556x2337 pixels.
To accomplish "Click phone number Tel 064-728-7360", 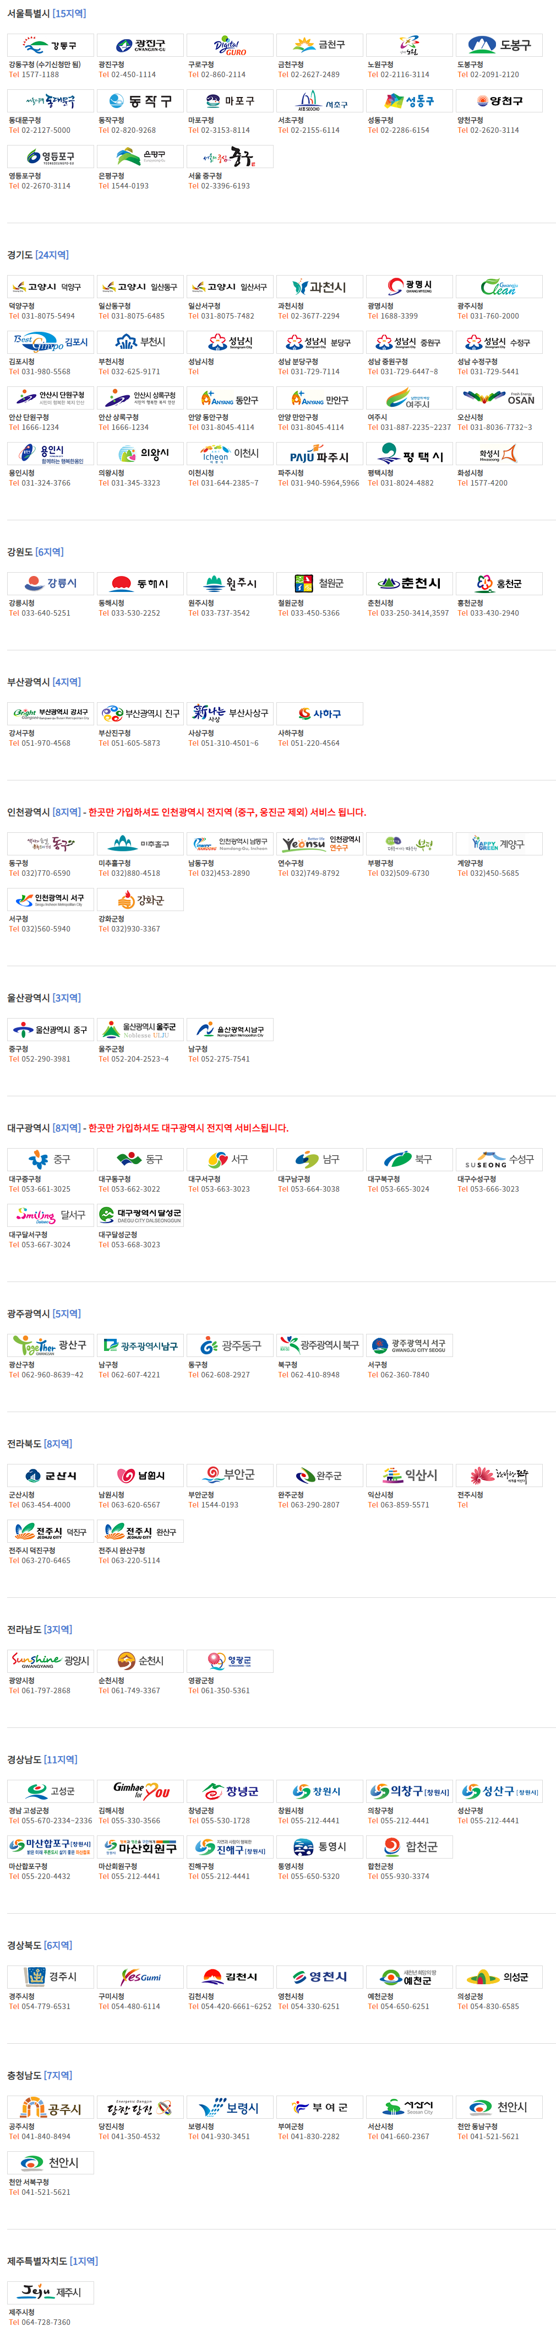I will click(39, 2322).
